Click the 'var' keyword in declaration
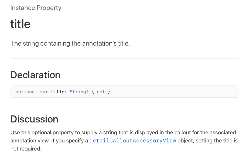This screenshot has width=246, height=164. (44, 92)
